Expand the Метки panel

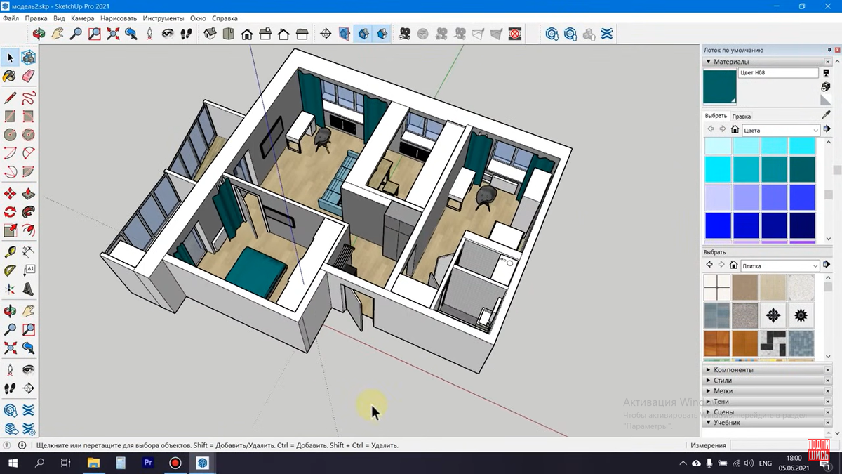pos(709,390)
